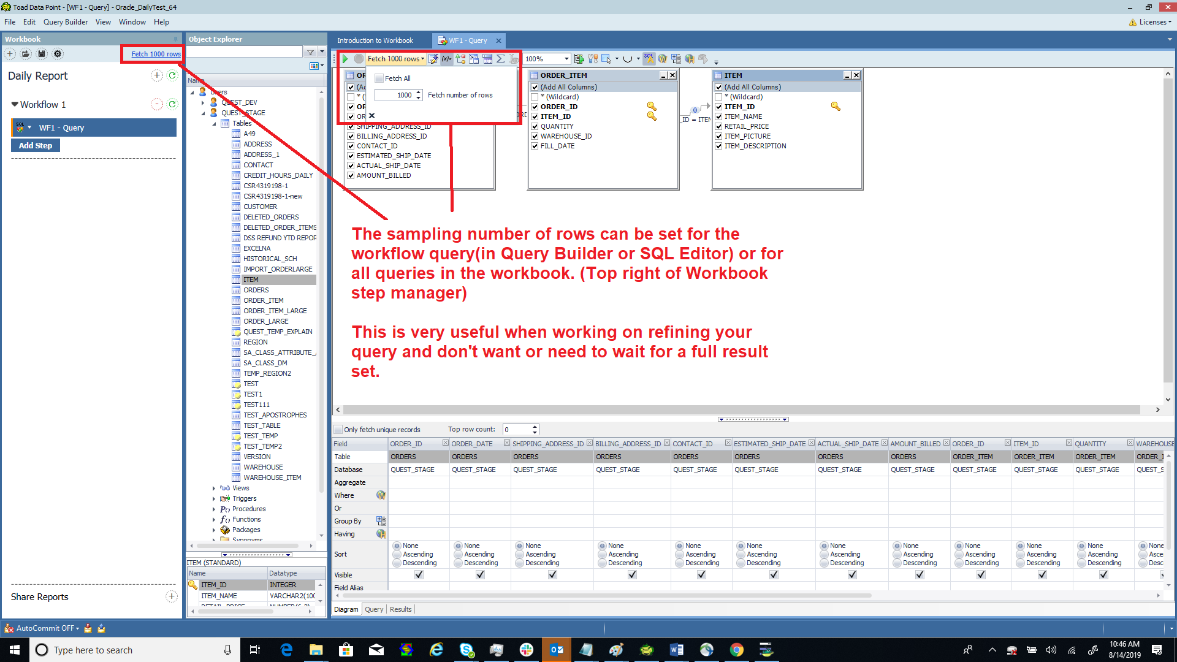Select the ITEM table in object explorer
The image size is (1177, 662).
click(251, 279)
